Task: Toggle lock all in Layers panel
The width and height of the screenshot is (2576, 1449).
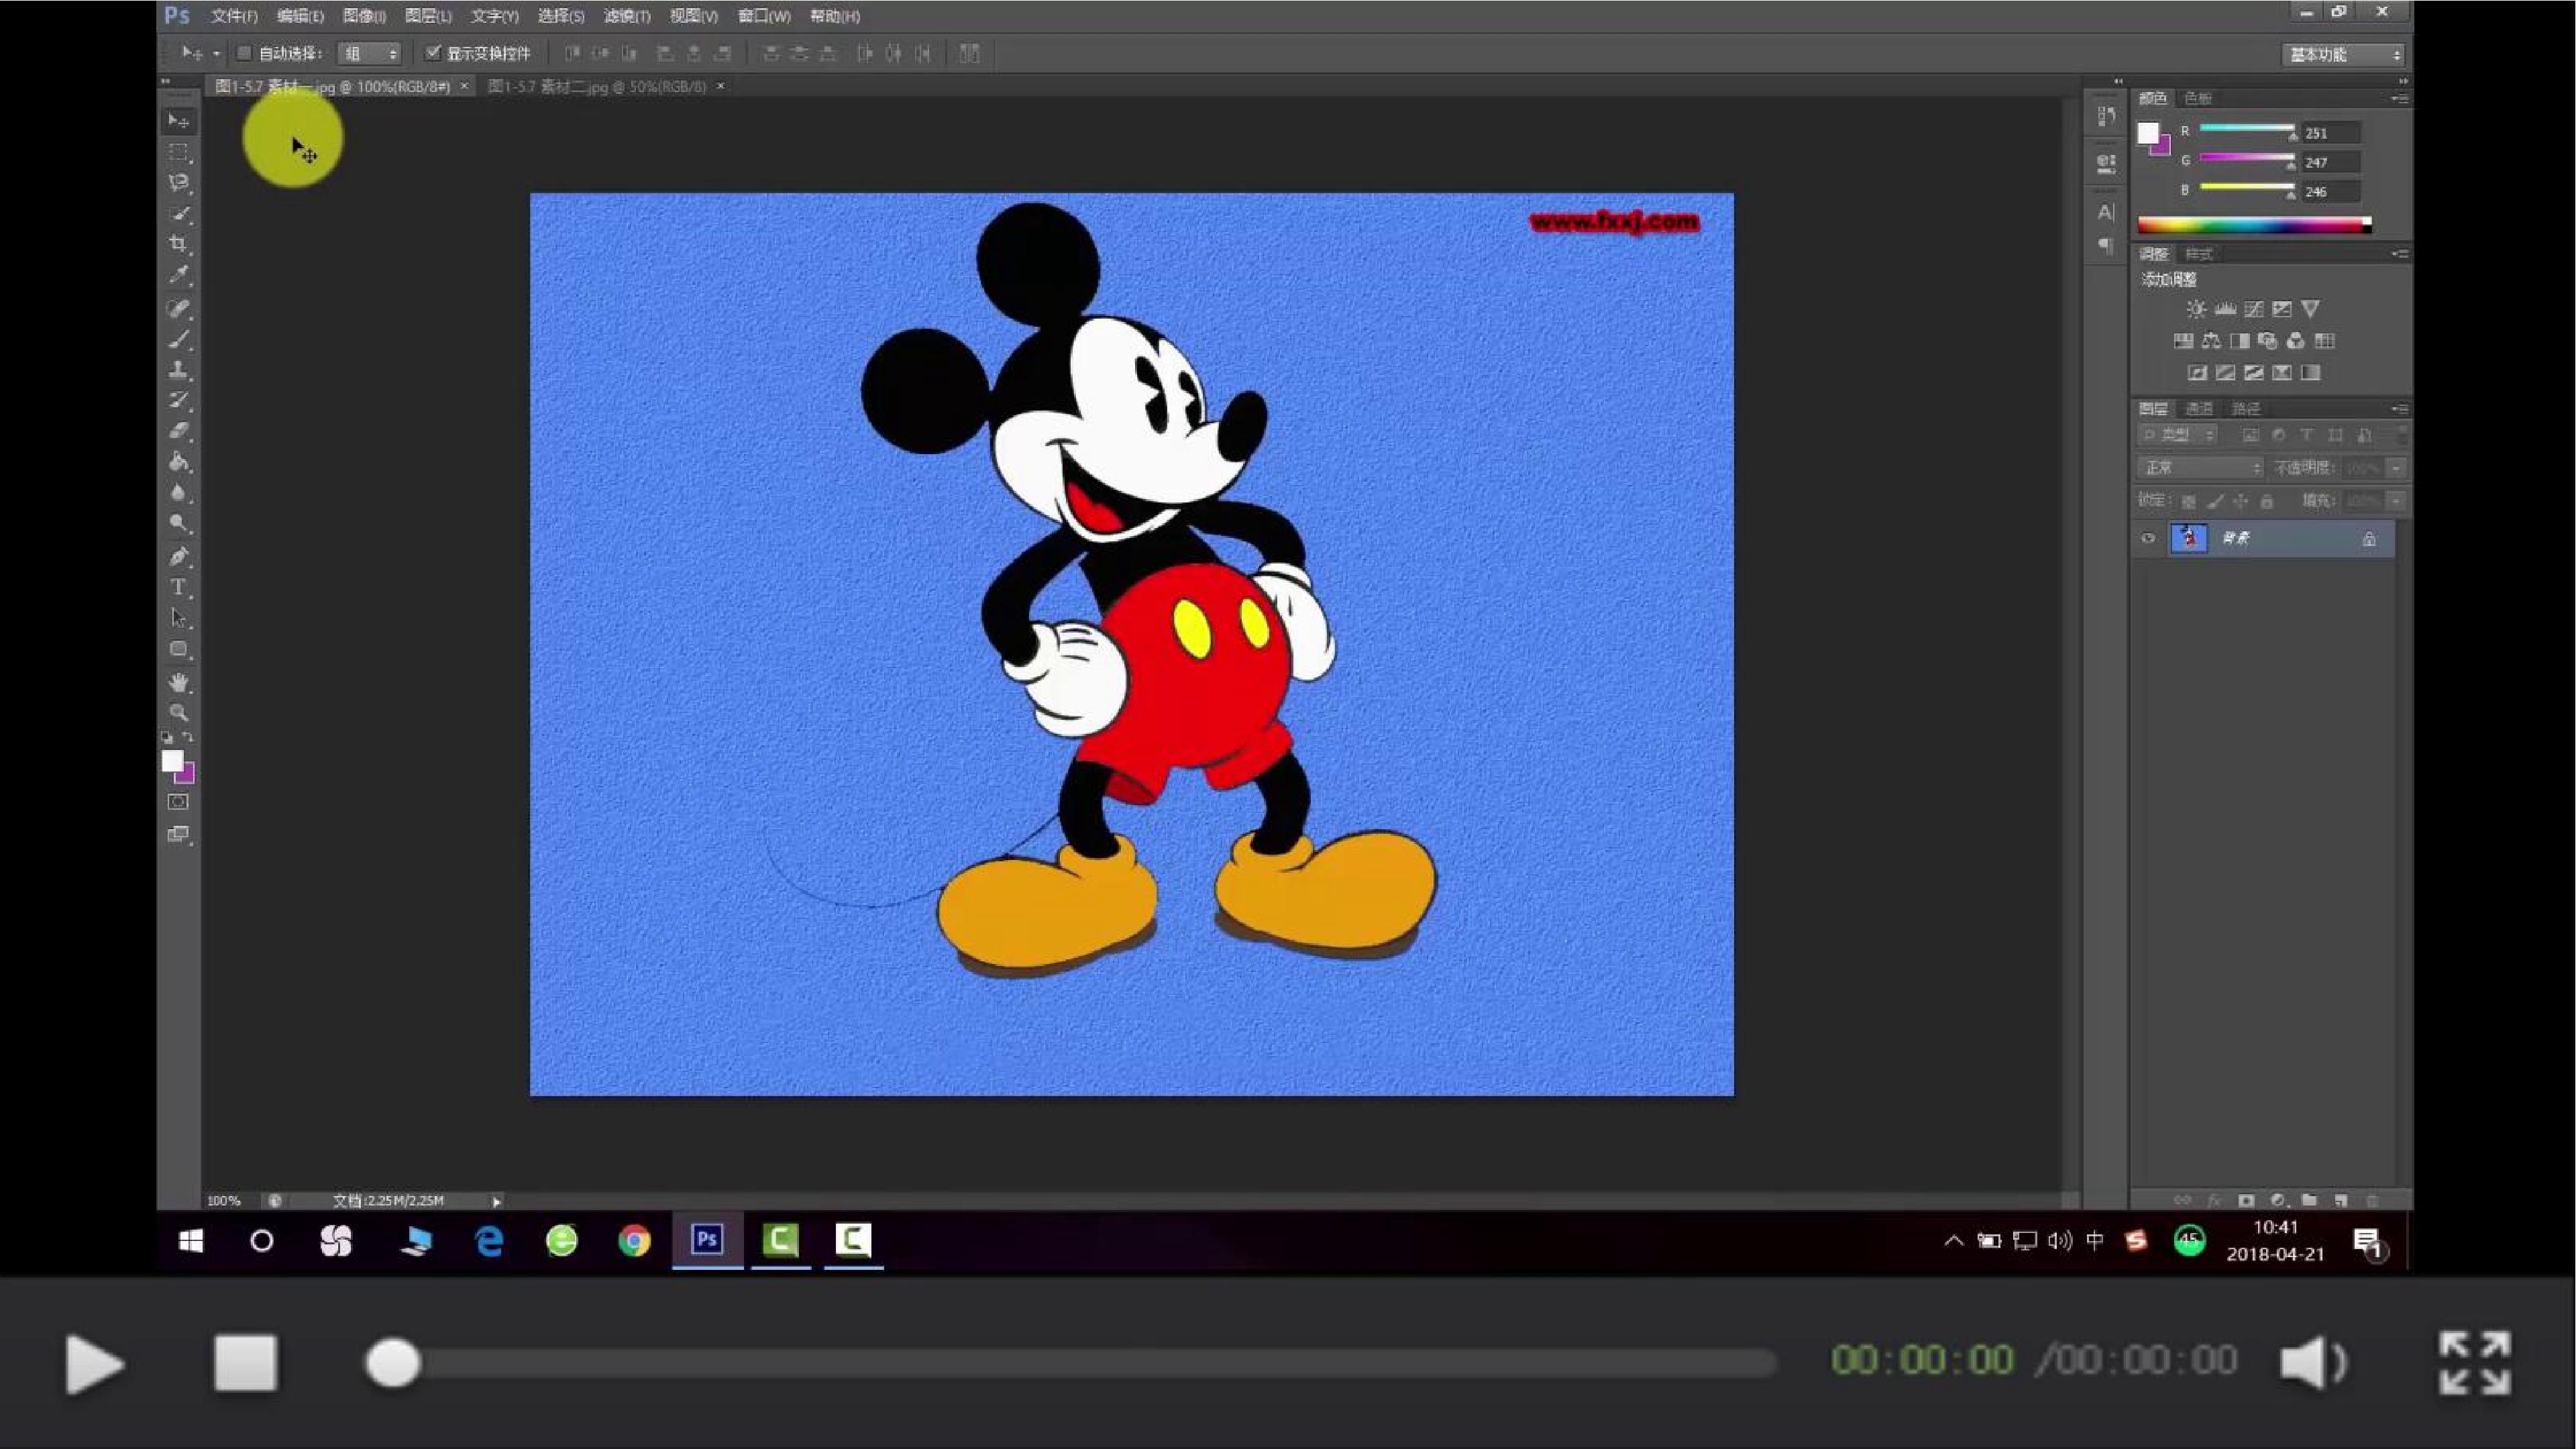Action: [x=2267, y=501]
